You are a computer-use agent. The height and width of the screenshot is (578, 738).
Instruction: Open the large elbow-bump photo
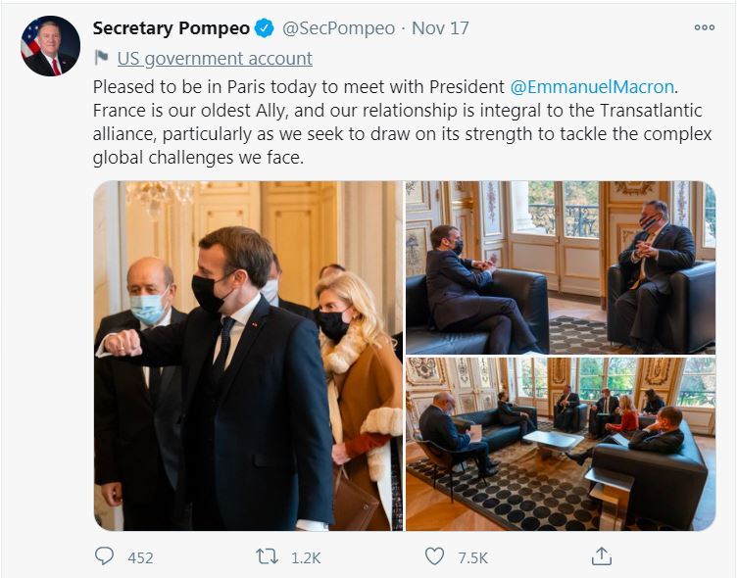pos(248,356)
